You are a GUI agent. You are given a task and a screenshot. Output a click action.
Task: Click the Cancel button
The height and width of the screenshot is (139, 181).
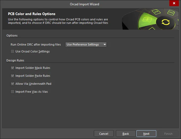tap(104, 134)
